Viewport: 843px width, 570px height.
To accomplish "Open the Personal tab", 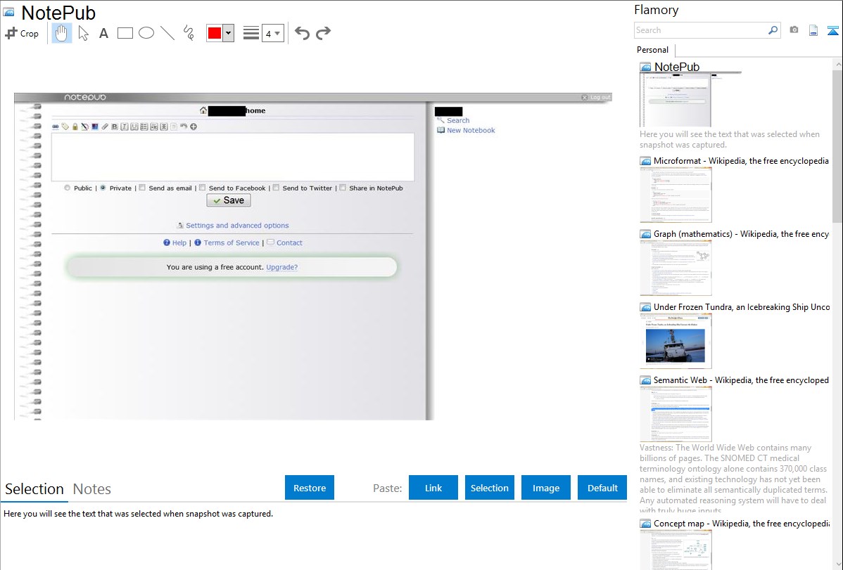I will [x=652, y=50].
